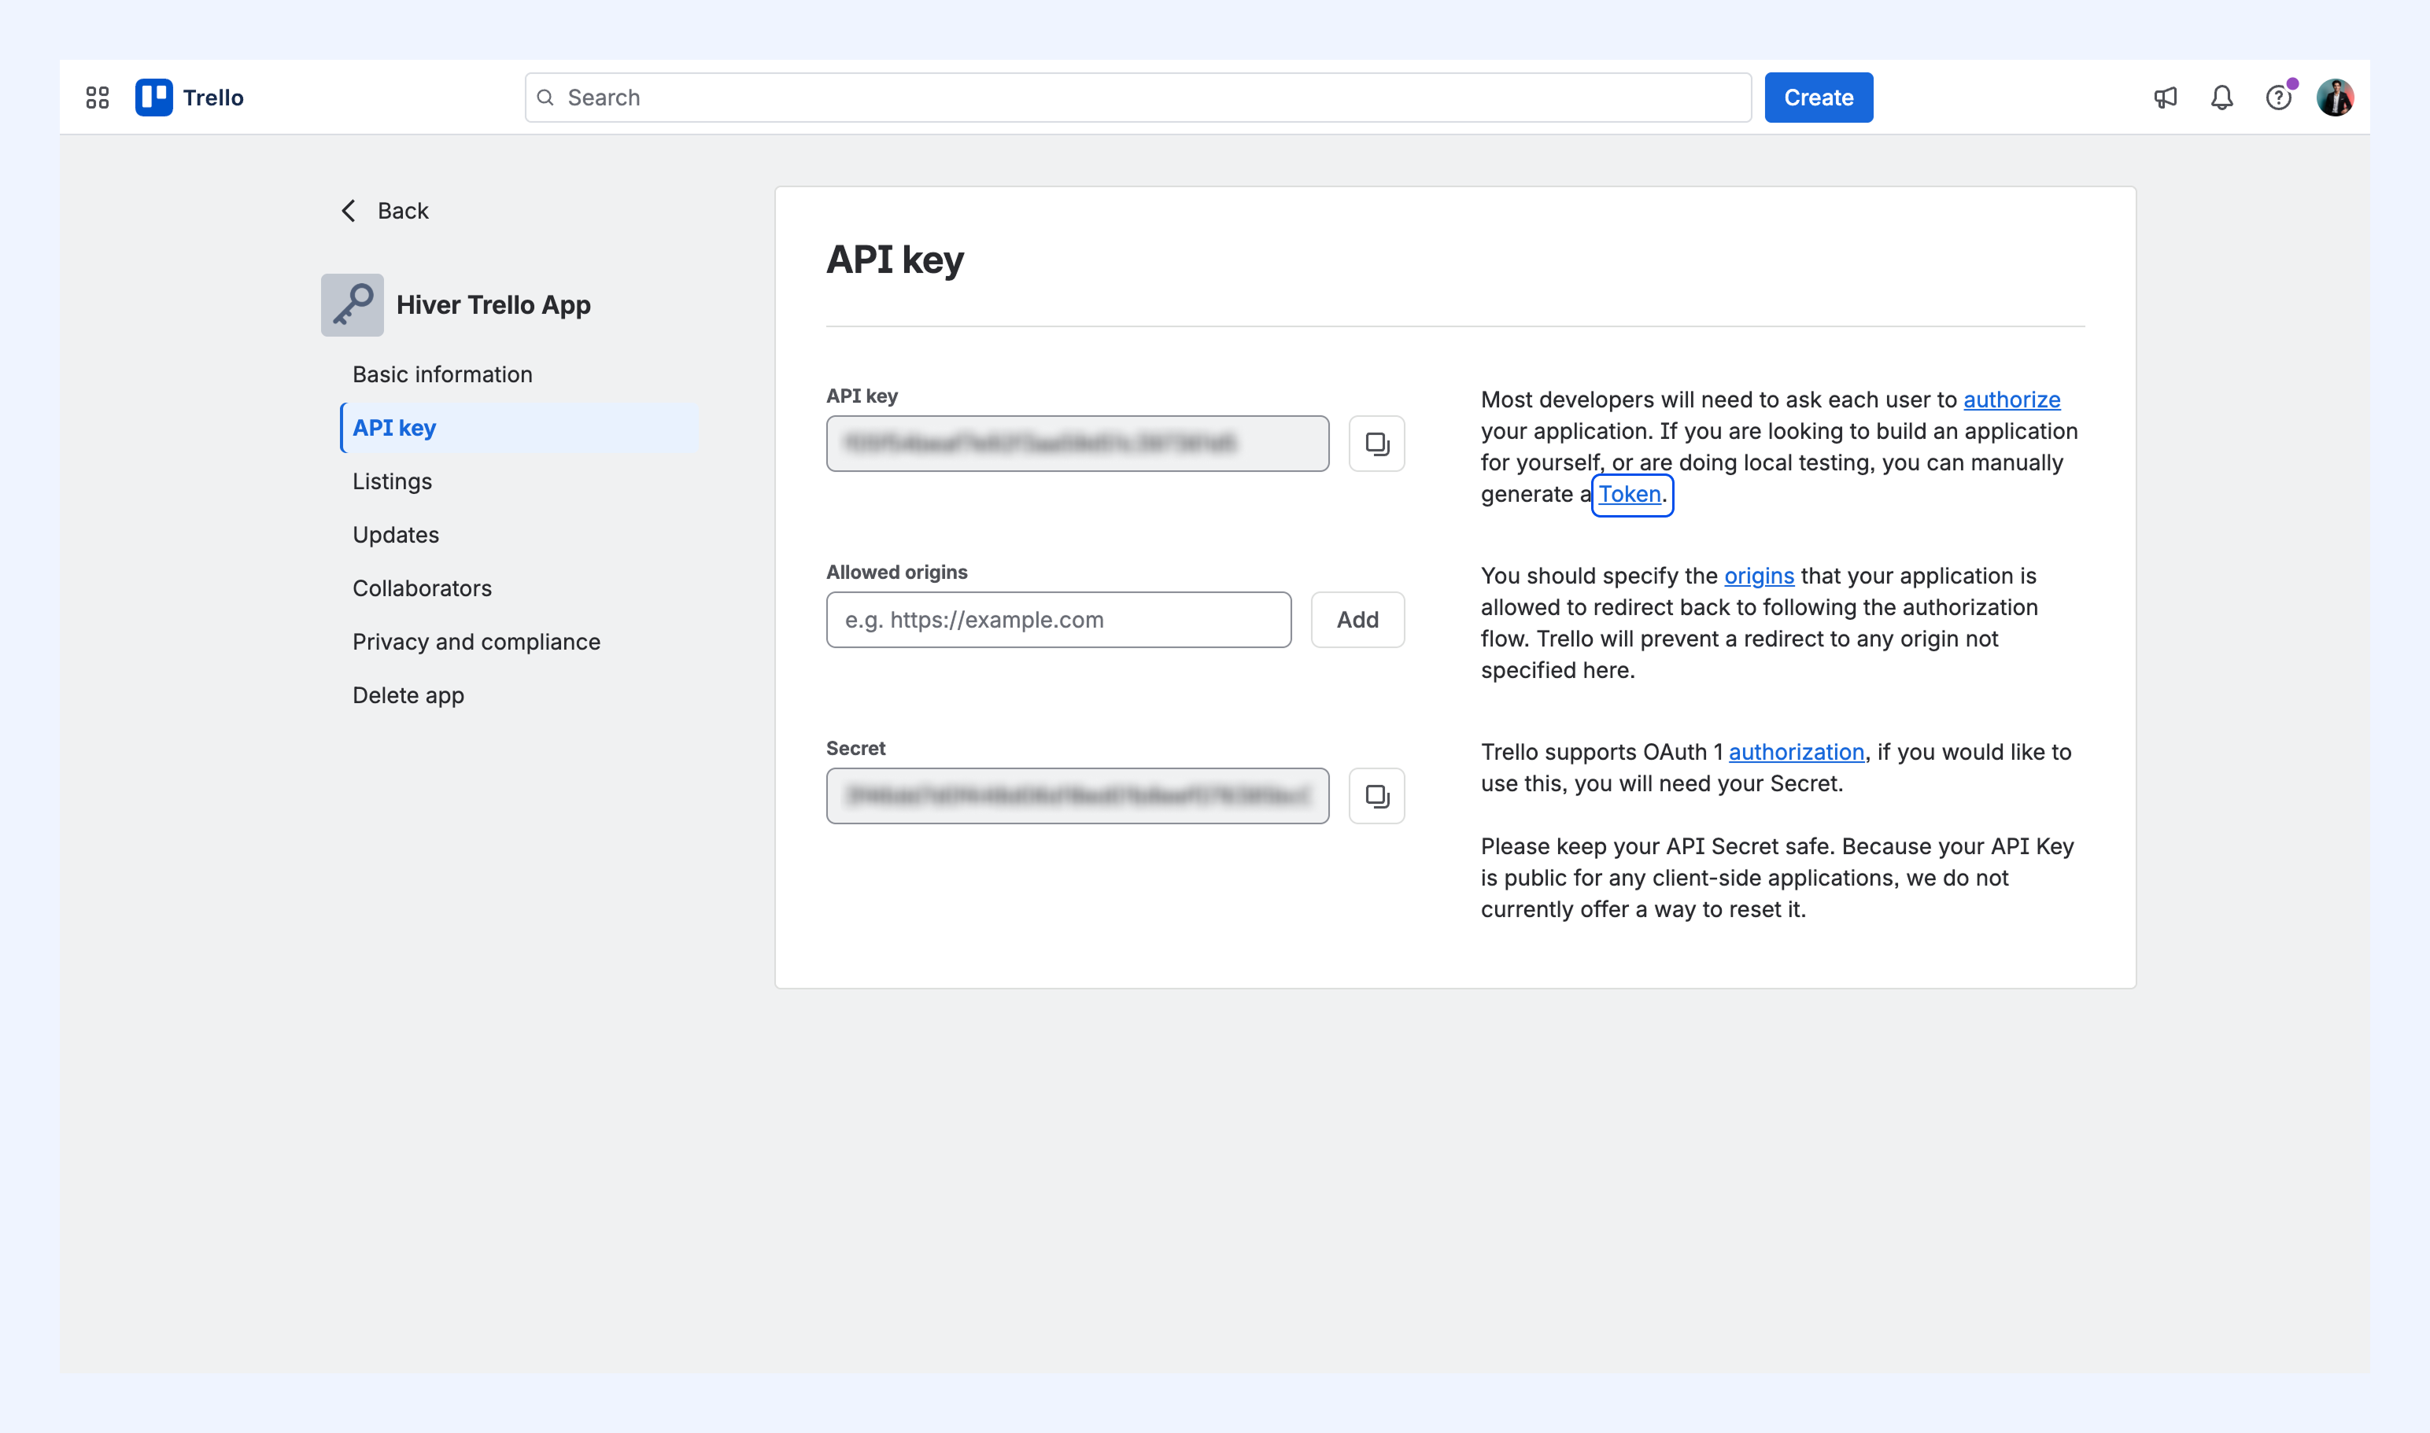Image resolution: width=2430 pixels, height=1433 pixels.
Task: Click the Hiver Trello App title
Action: coord(493,305)
